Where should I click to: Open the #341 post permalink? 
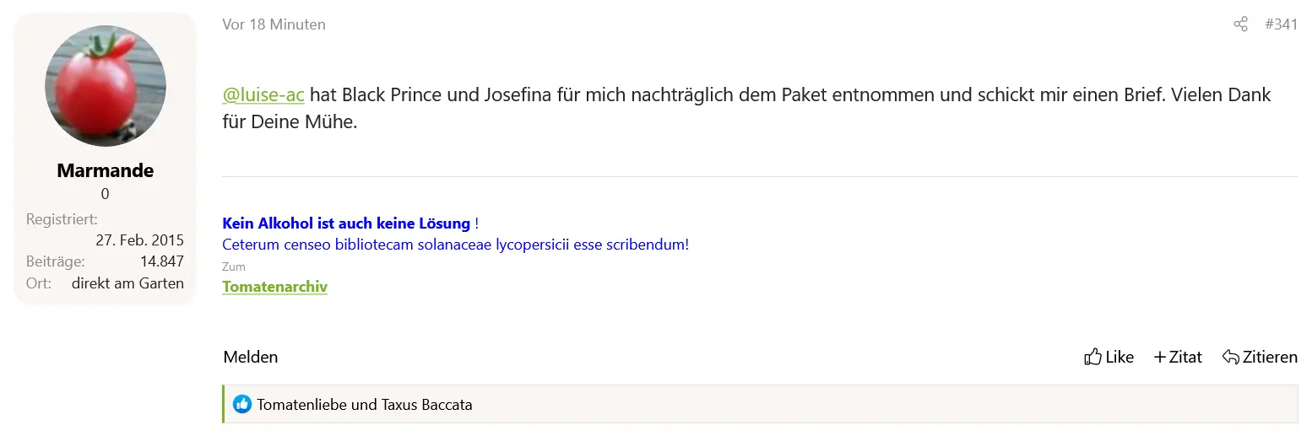tap(1281, 24)
